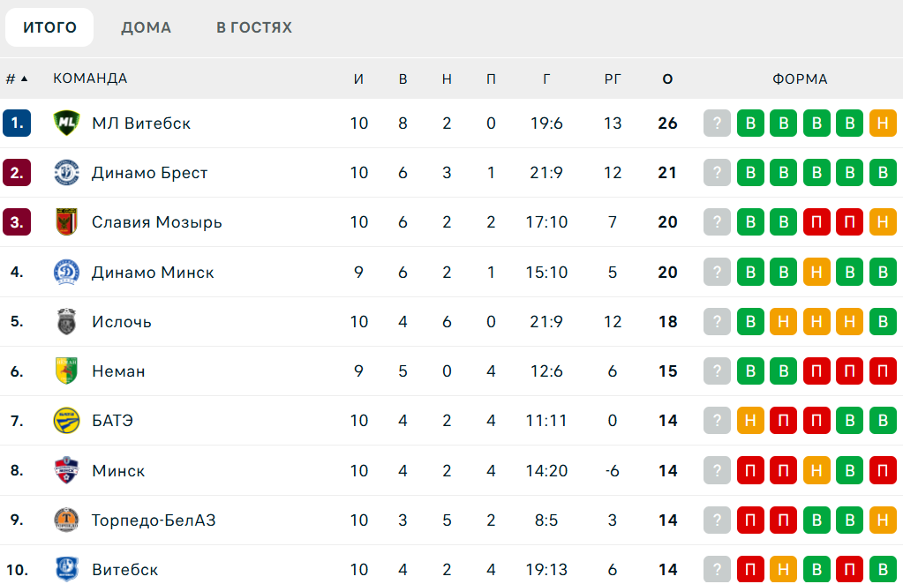The width and height of the screenshot is (903, 584).
Task: Open the Торпедо-БелАЗ team name link
Action: 154,520
